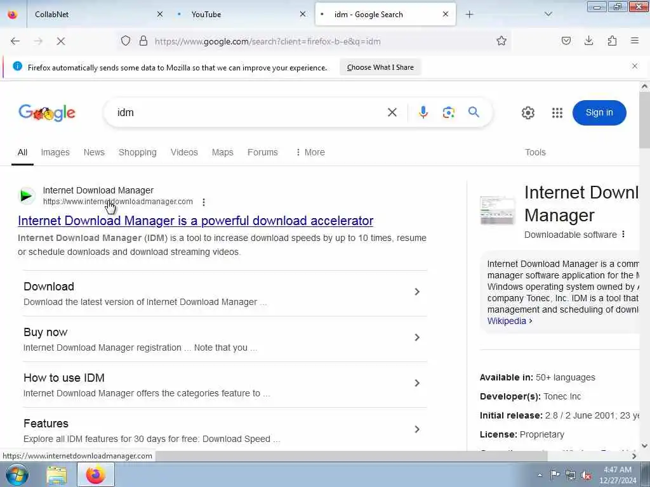This screenshot has width=650, height=487.
Task: Click Choose What I Share button
Action: 380,67
